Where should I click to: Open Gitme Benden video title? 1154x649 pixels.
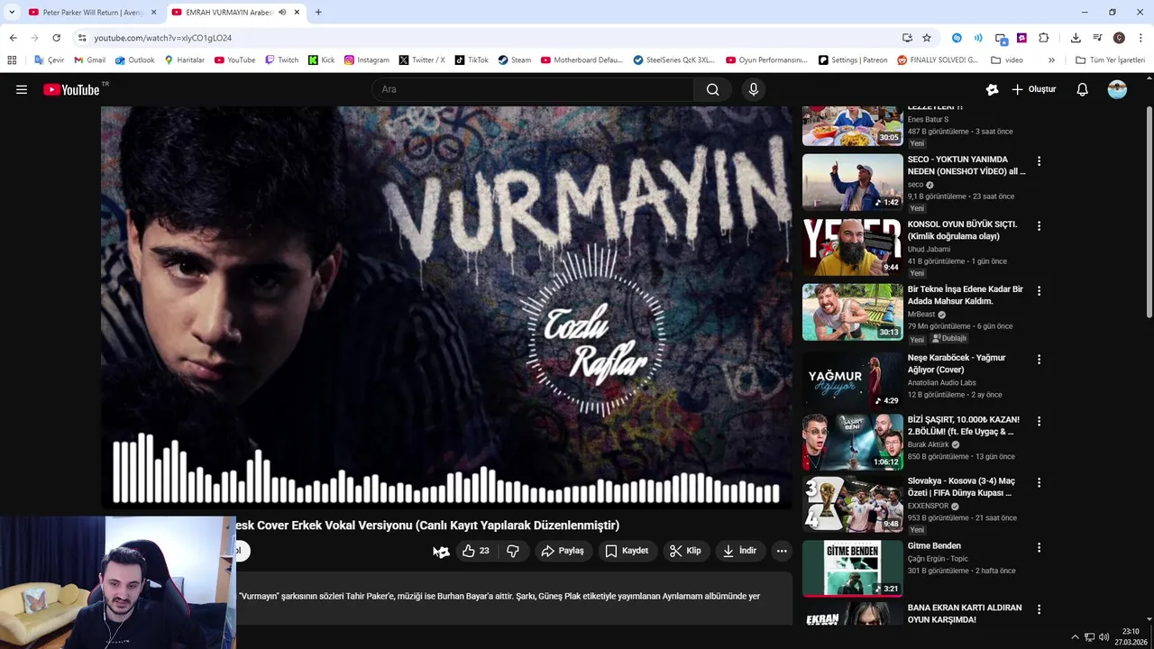(934, 546)
